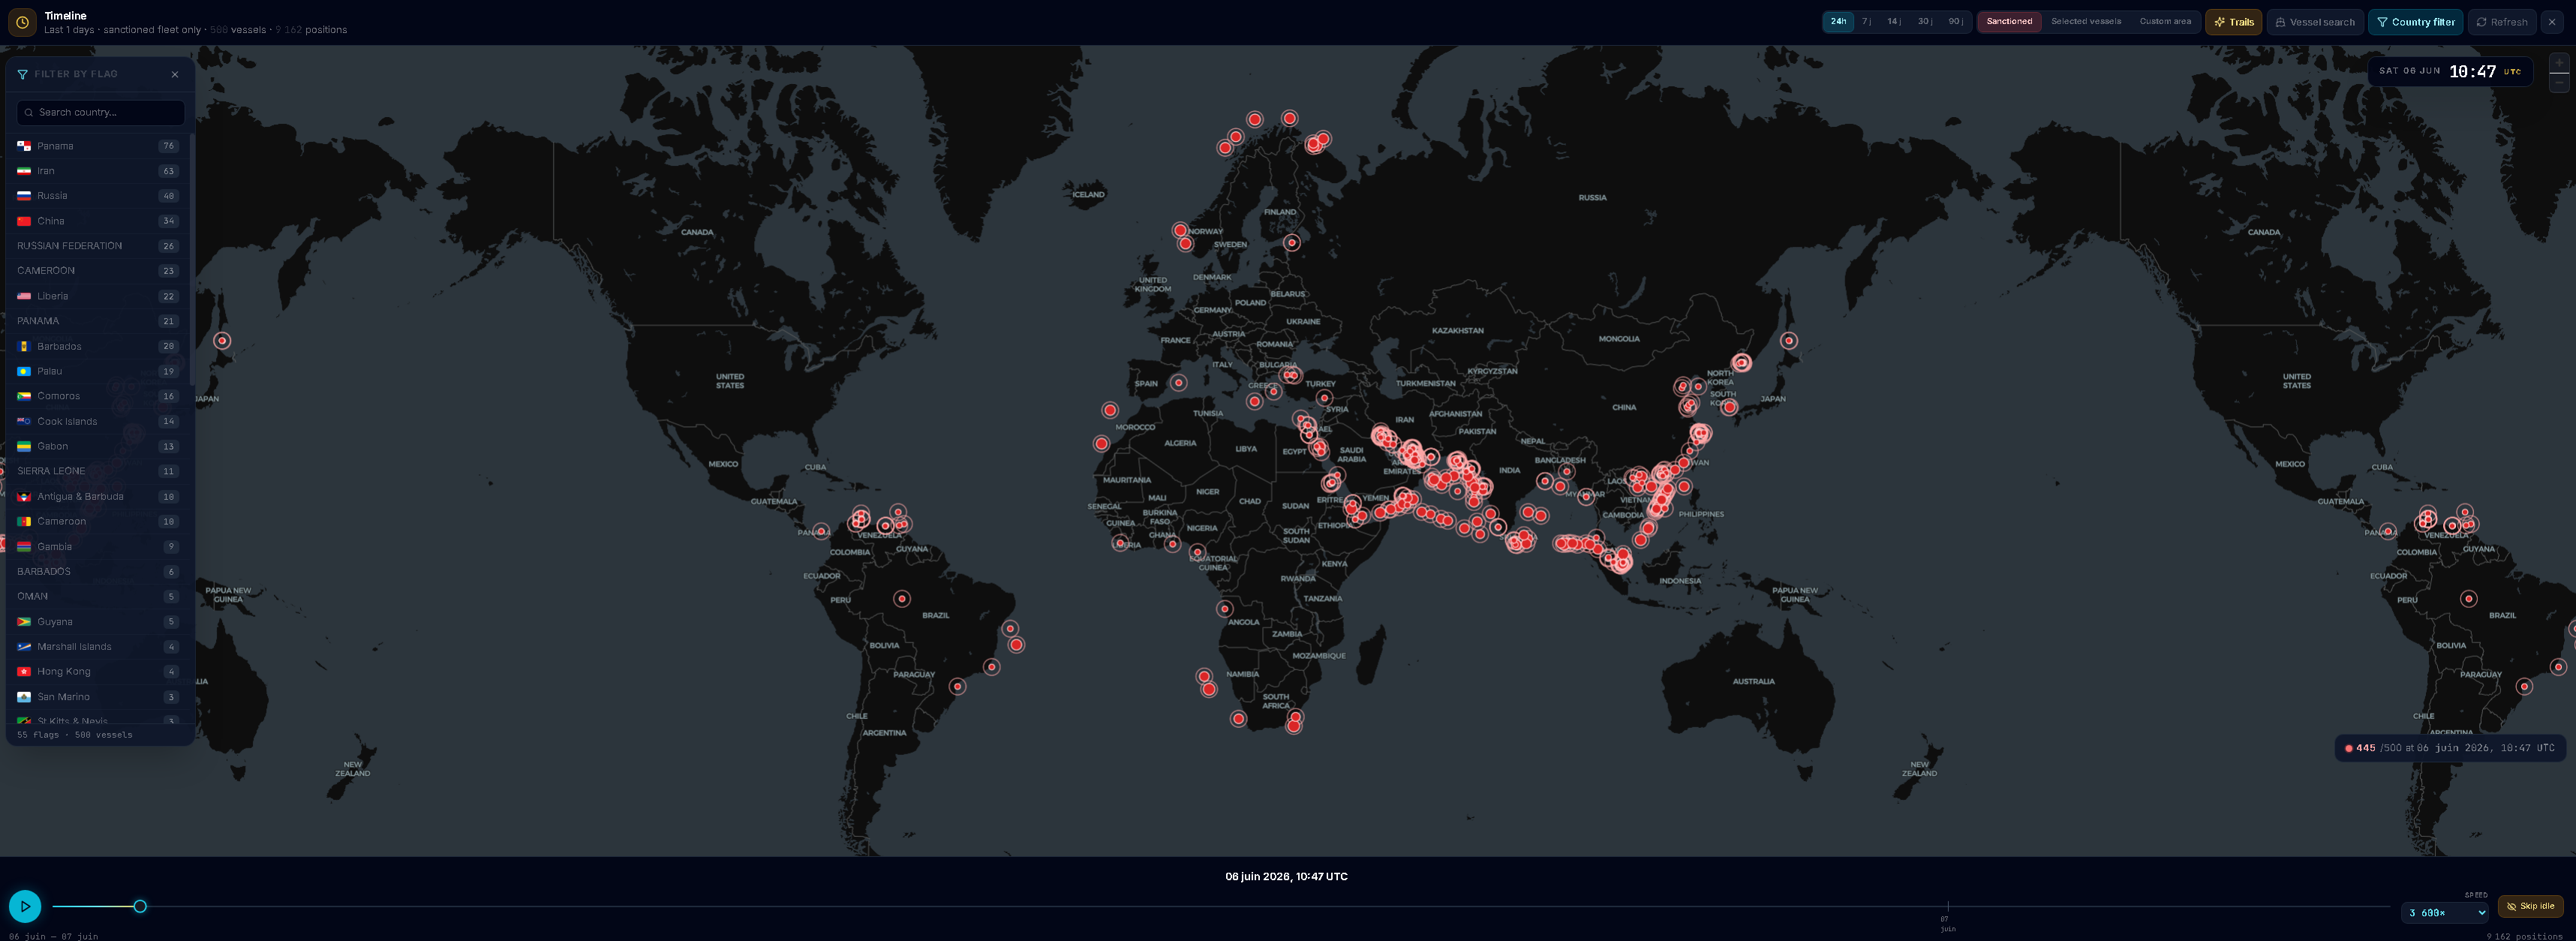Image resolution: width=2576 pixels, height=941 pixels.
Task: Filter by uppercase CAMEROON entry
Action: click(98, 271)
